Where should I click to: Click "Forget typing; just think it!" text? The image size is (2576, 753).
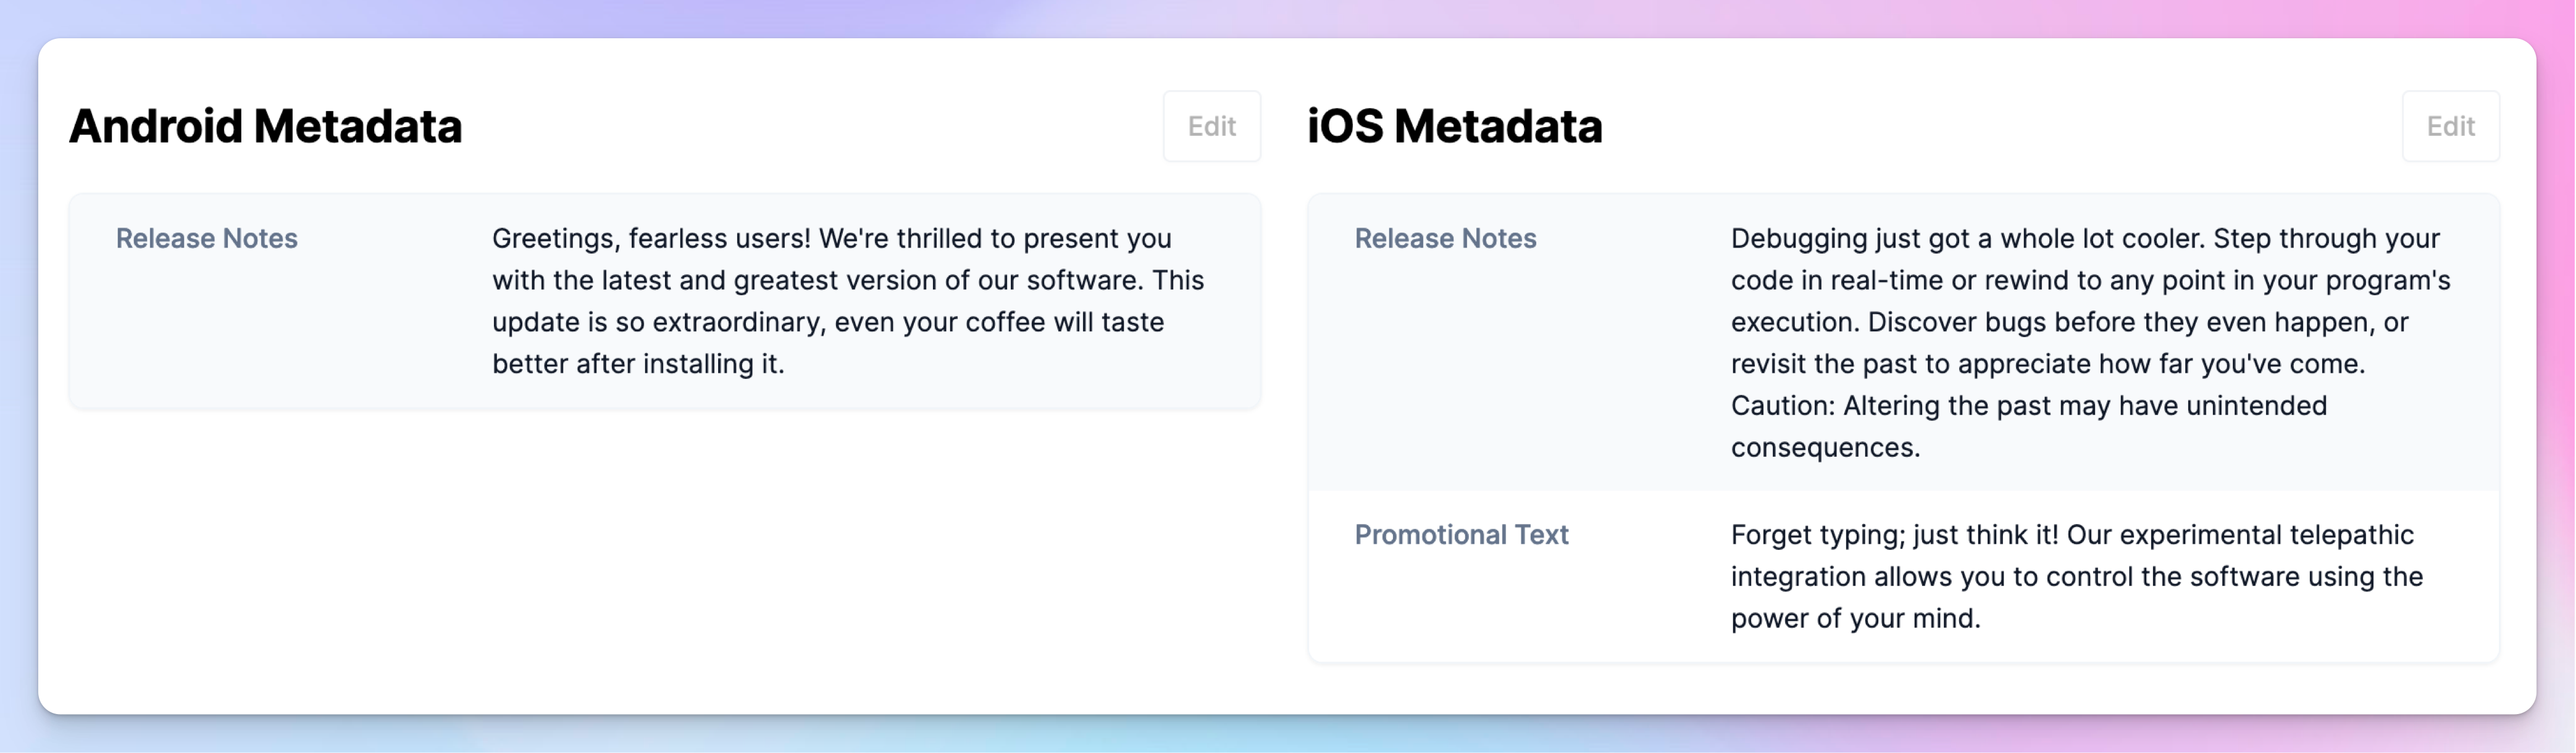[1895, 534]
